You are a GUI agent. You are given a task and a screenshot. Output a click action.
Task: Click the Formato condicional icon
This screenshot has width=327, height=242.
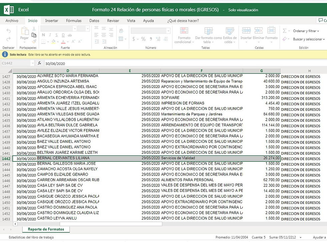[184, 31]
